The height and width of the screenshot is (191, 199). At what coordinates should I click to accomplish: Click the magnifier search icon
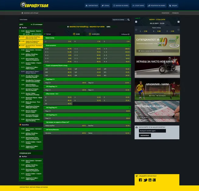(x=129, y=20)
